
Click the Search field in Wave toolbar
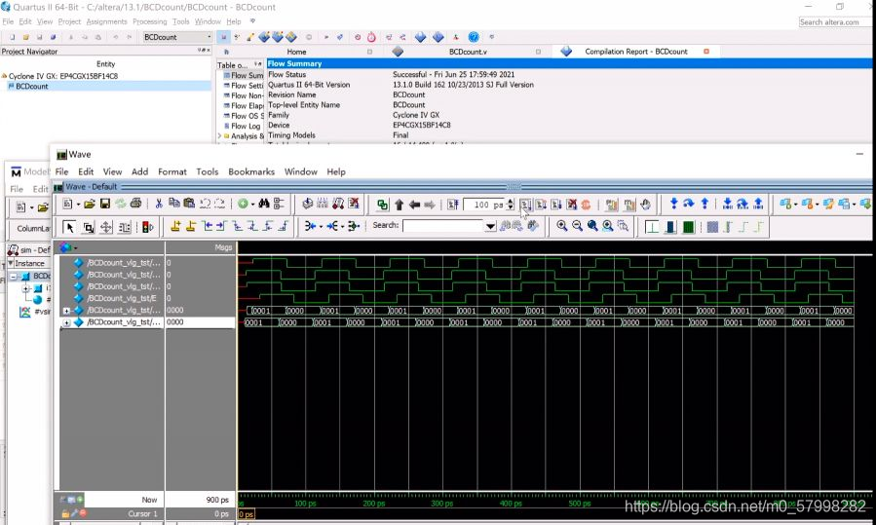[443, 226]
